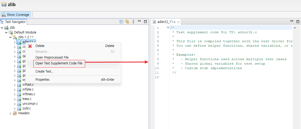Viewport: 301px width, 129px height.
Task: Click Open Test Supplement Code File
Action: coord(59,64)
